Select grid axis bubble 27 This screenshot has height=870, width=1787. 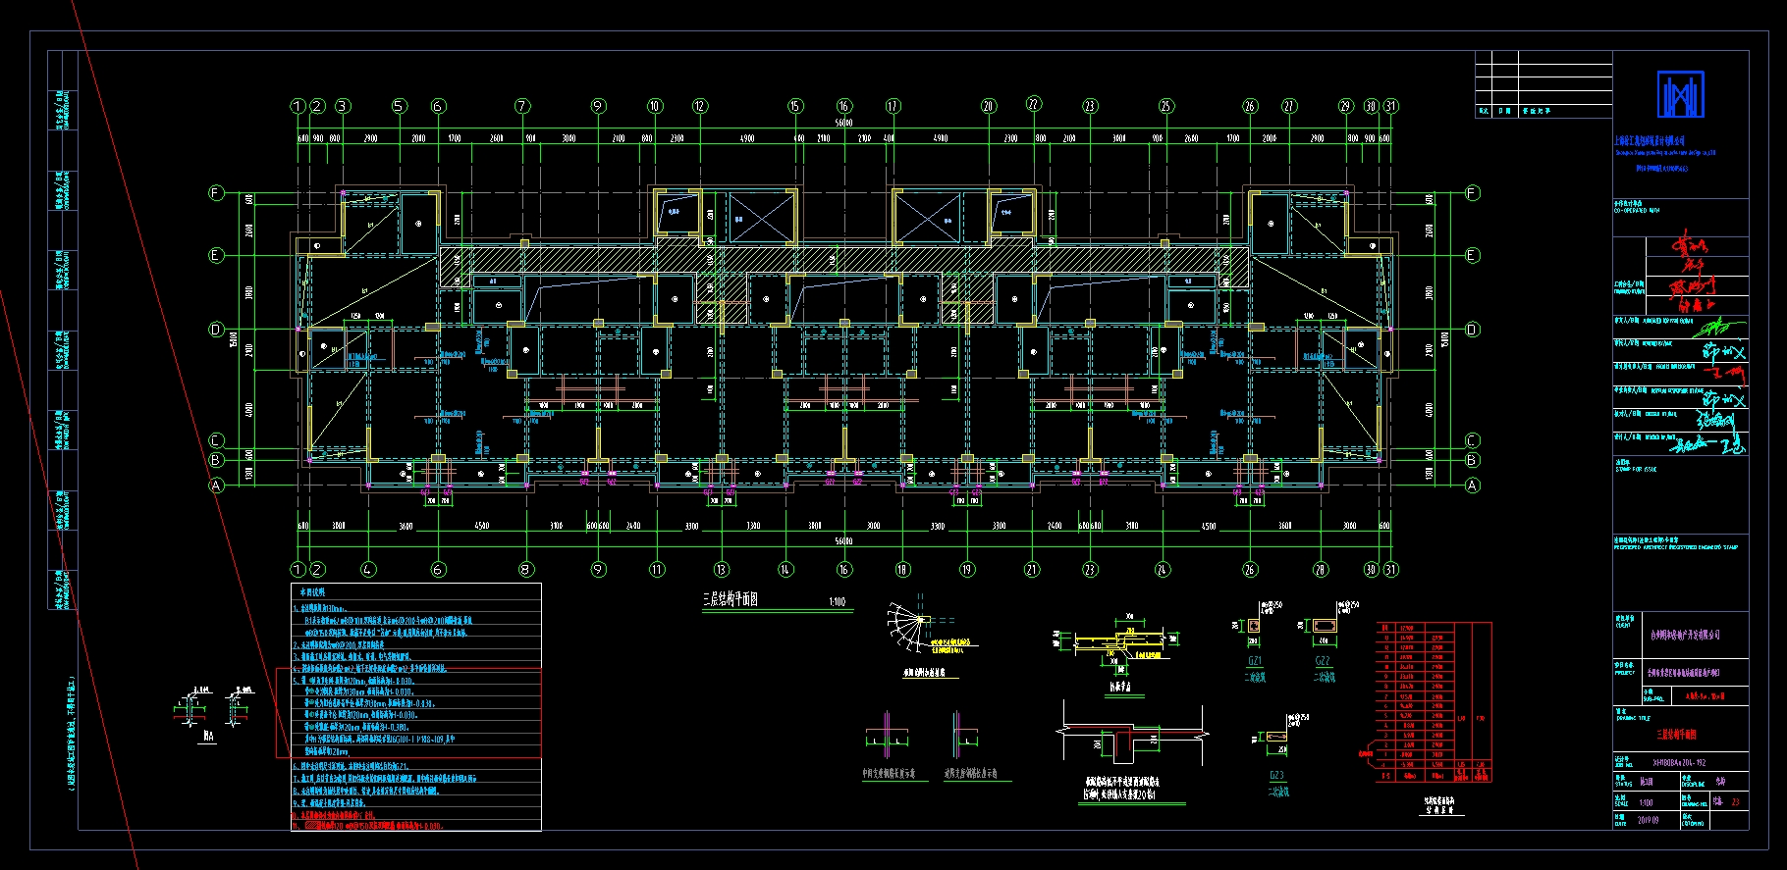[x=1289, y=106]
